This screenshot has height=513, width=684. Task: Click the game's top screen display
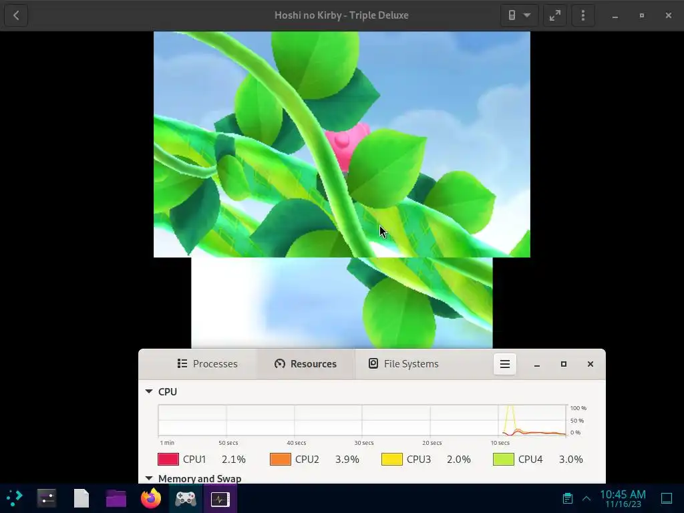point(342,144)
